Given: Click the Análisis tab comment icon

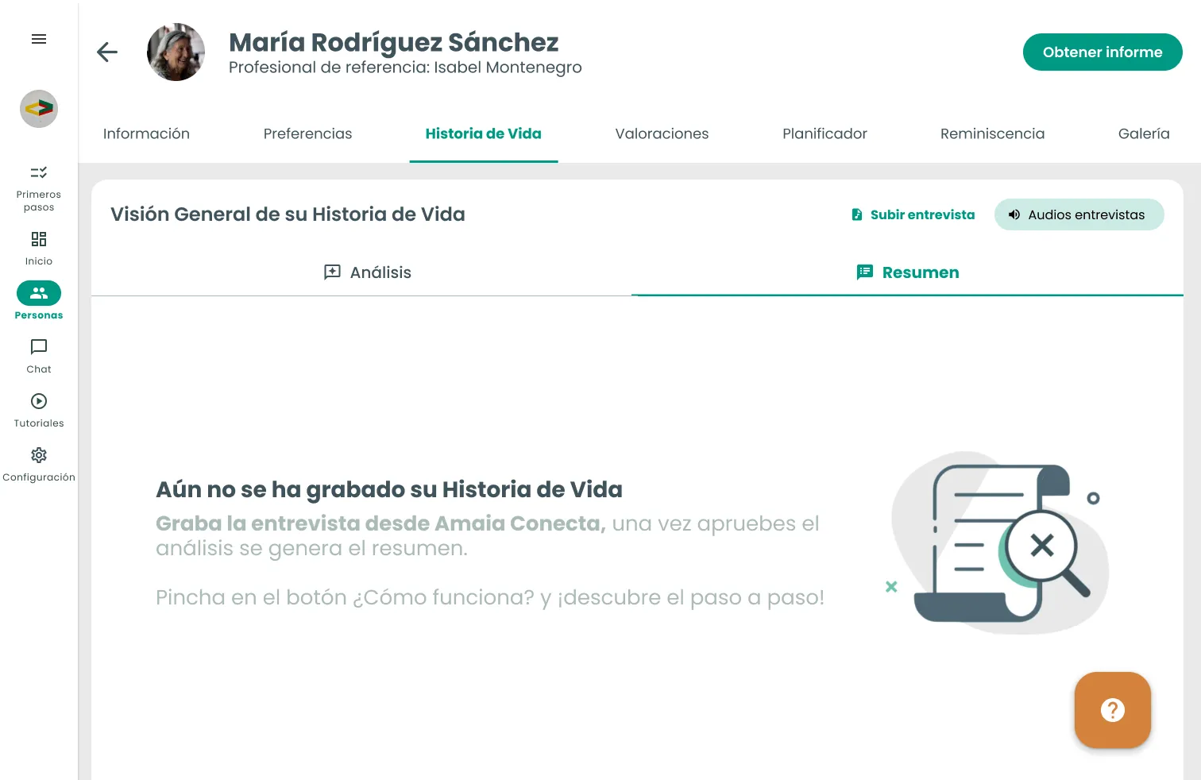Looking at the screenshot, I should (x=333, y=272).
